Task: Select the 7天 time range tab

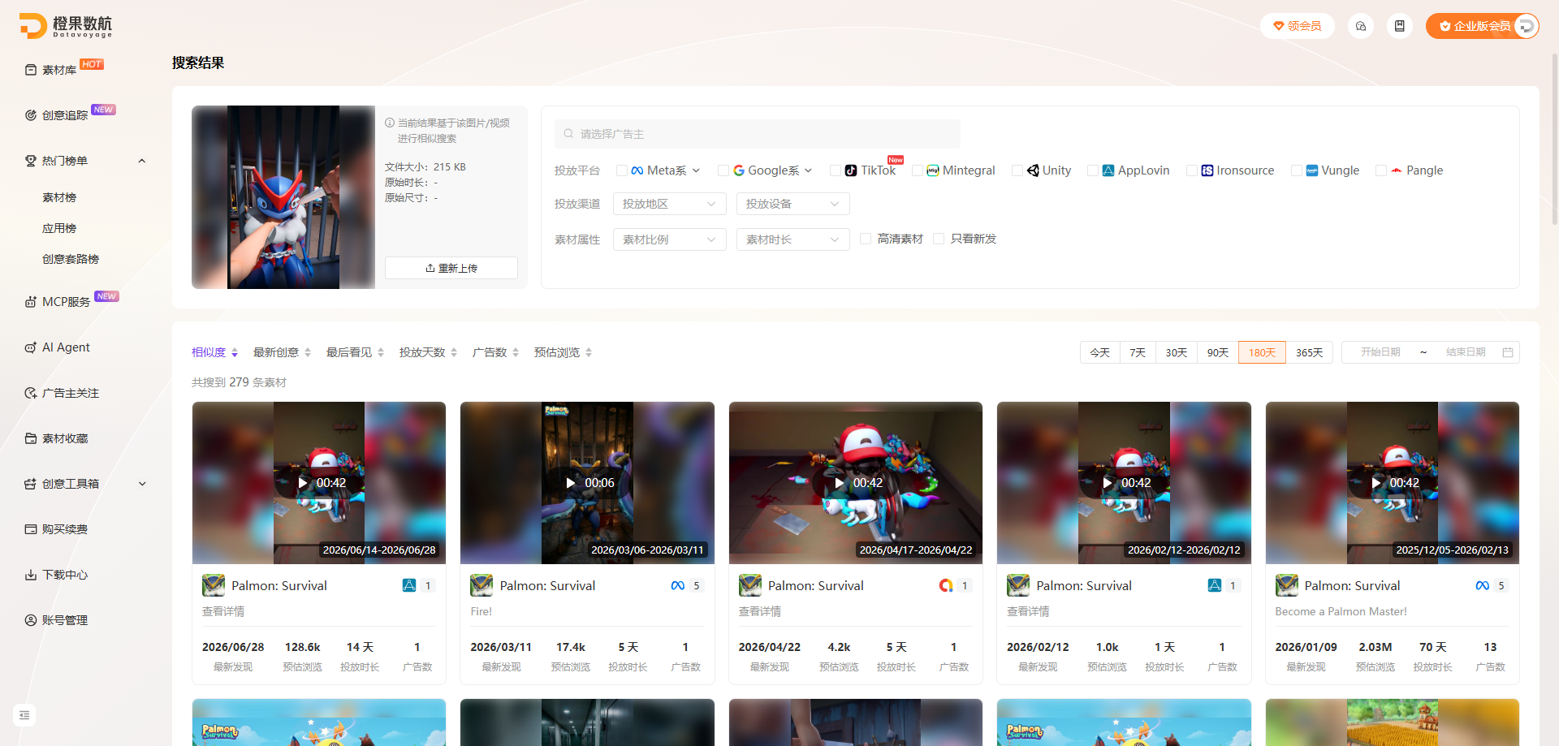Action: (1138, 352)
